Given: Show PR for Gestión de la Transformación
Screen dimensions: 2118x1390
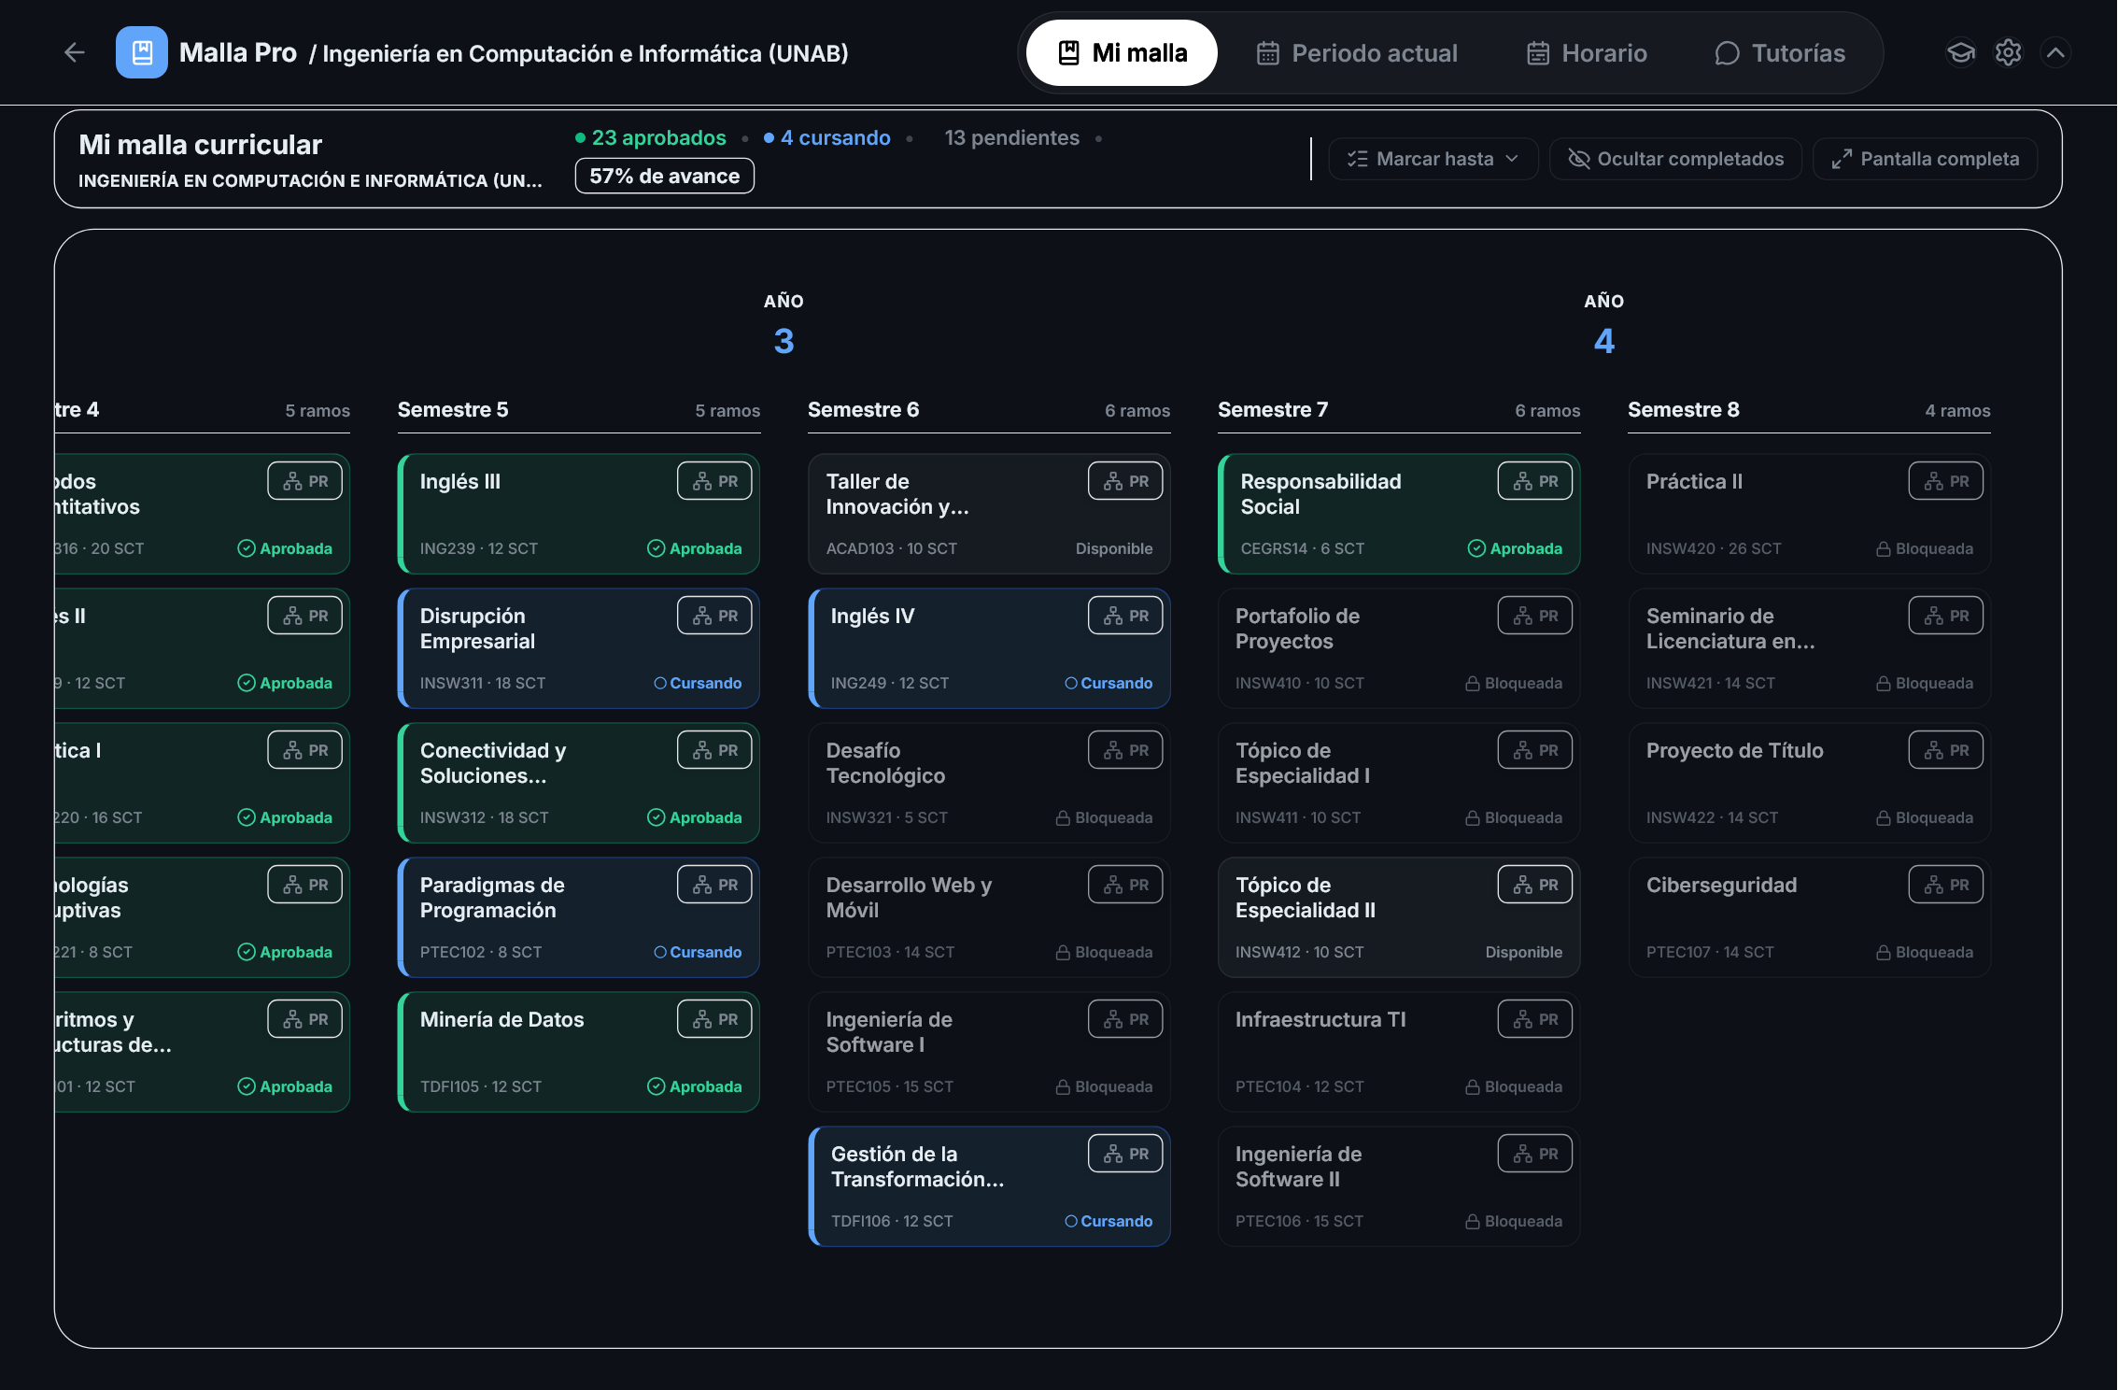Looking at the screenshot, I should click(x=1125, y=1154).
